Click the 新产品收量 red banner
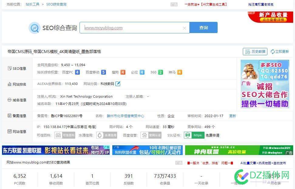 tap(271, 17)
